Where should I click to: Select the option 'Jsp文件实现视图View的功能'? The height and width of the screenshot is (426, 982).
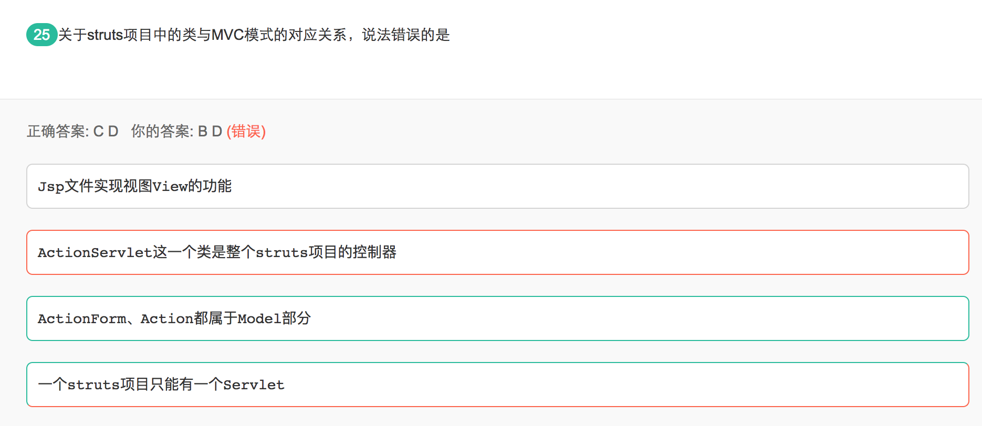point(134,186)
